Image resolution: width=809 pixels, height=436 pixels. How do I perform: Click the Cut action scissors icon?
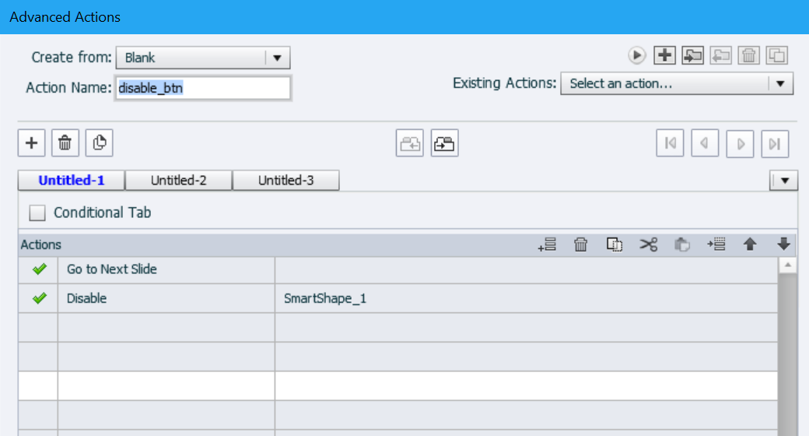(x=649, y=244)
